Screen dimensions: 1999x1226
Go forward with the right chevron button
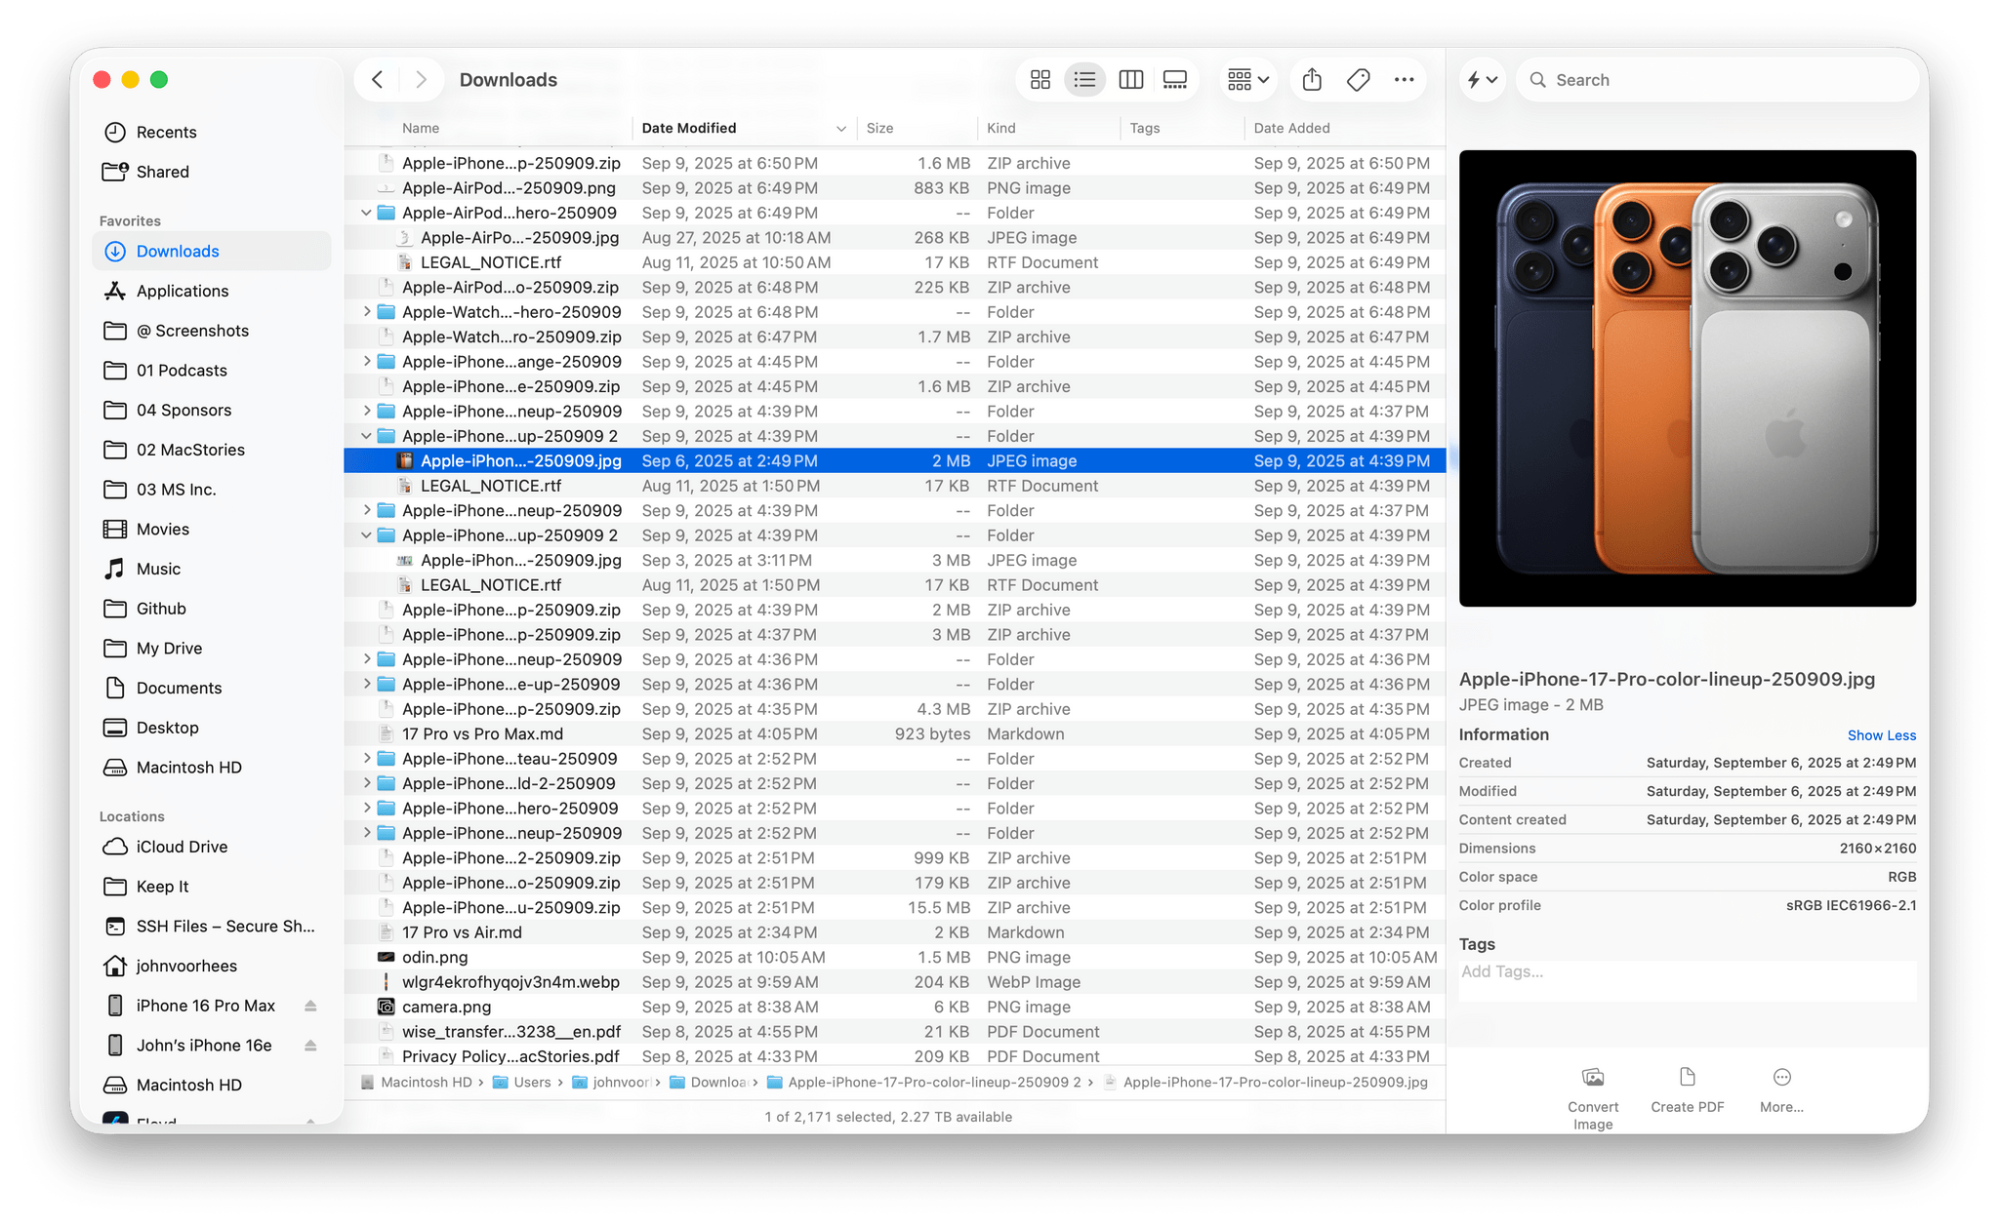tap(421, 80)
